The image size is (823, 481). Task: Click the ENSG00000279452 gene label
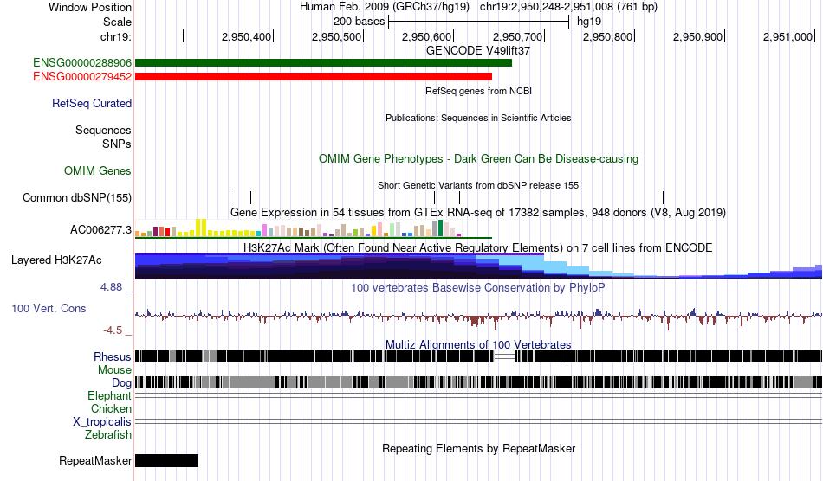(82, 76)
